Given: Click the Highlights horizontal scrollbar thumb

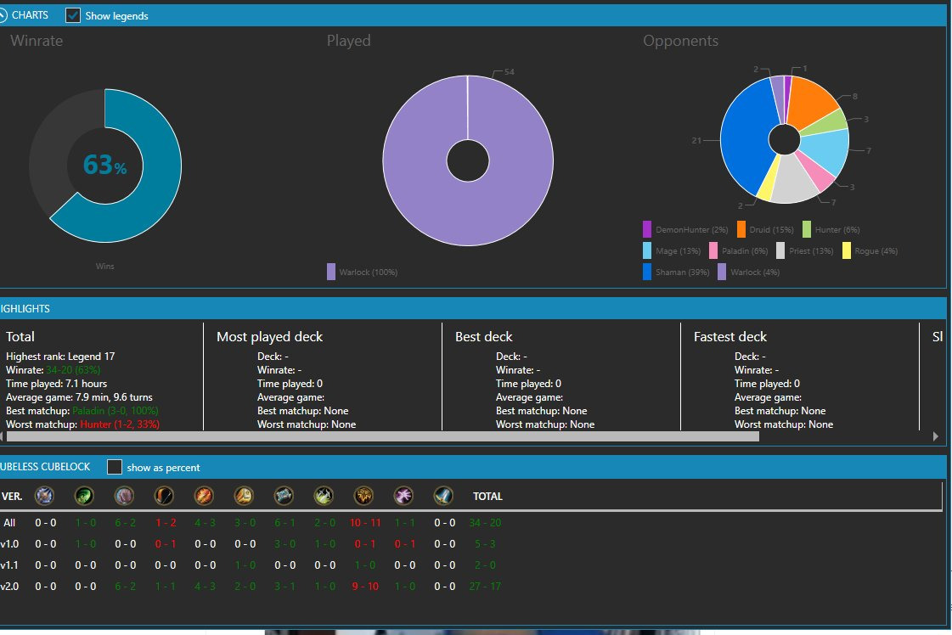Looking at the screenshot, I should tap(382, 436).
